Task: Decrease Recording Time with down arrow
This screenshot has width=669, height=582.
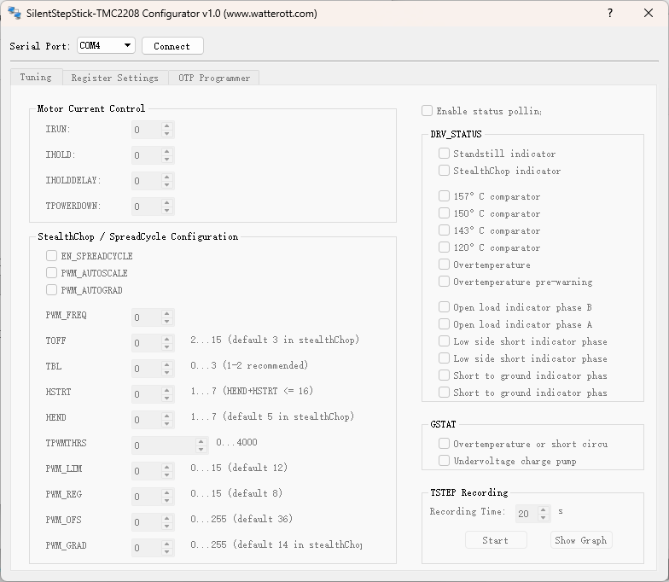Action: tap(543, 517)
